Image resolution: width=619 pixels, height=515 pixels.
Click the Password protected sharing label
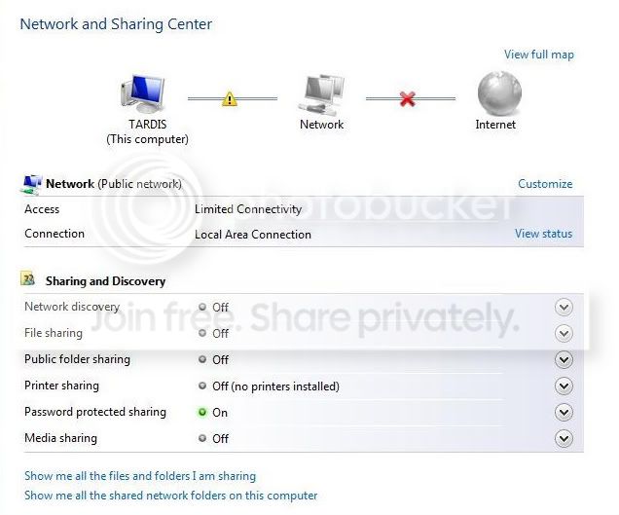click(95, 412)
